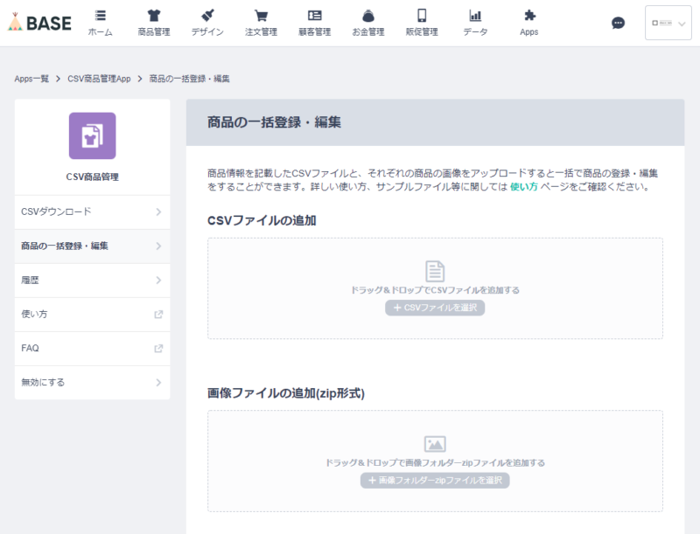700x534 pixels.
Task: Click the 商品の一括登録・編集 breadcrumb
Action: pos(189,79)
